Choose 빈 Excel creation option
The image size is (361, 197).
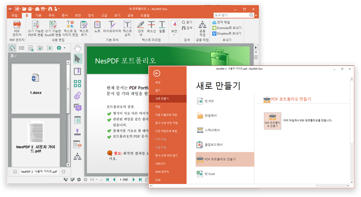point(225,174)
